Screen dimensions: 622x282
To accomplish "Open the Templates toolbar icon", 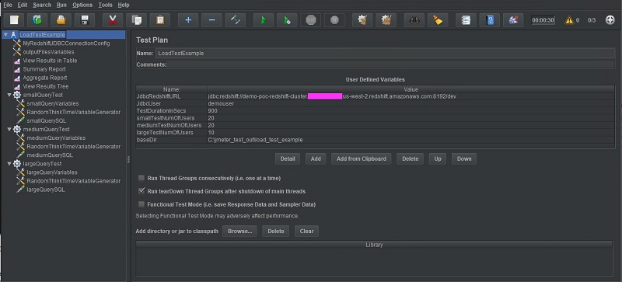I will 37,20.
